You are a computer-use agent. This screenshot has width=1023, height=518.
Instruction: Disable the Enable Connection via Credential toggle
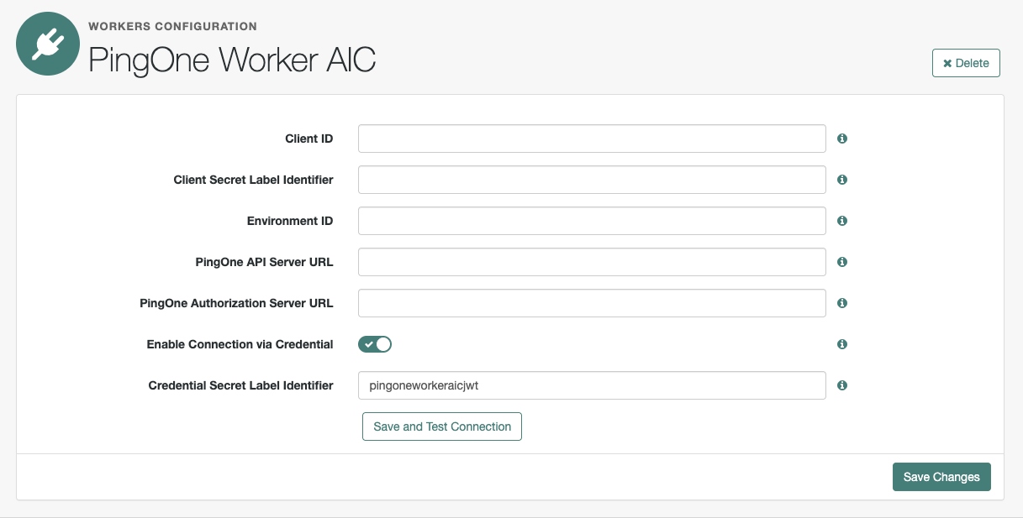(375, 344)
